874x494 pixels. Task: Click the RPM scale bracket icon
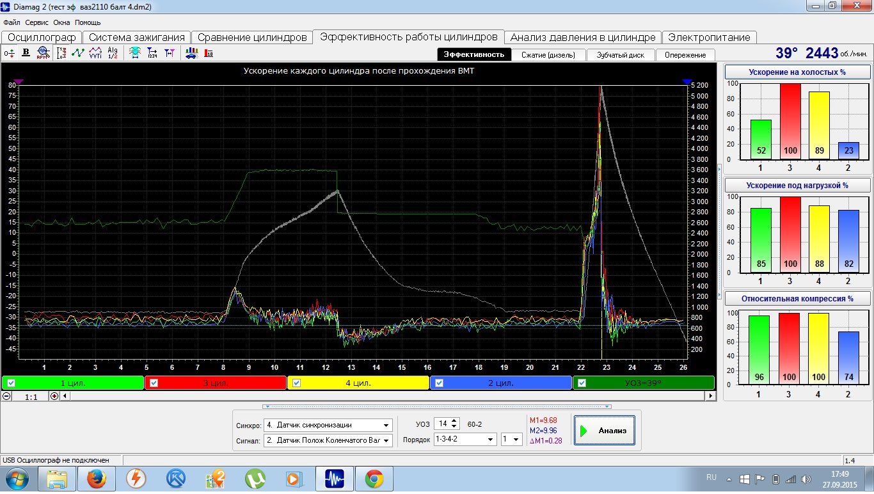[61, 53]
